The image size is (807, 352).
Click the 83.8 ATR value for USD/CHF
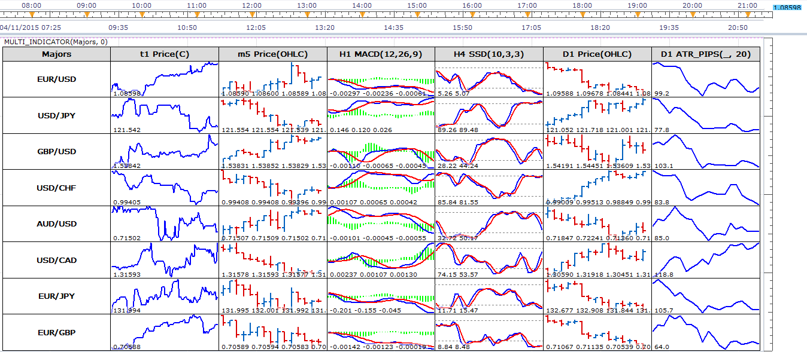[662, 202]
